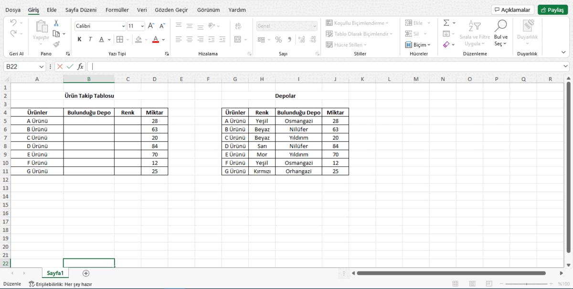Image resolution: width=573 pixels, height=289 pixels.
Task: Click the Paylaş share button
Action: pos(552,10)
